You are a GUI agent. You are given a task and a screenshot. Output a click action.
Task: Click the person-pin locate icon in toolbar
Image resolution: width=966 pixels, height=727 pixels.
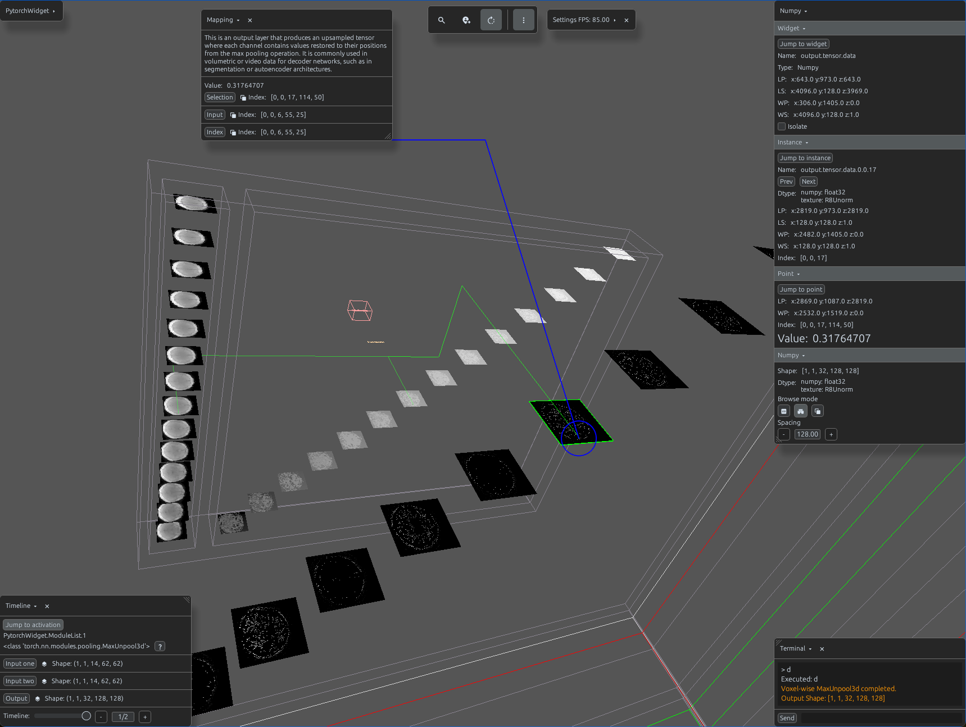(466, 20)
